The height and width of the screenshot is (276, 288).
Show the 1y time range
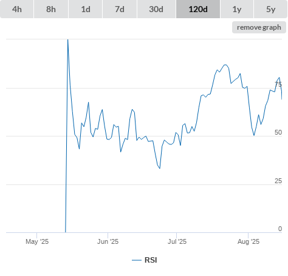(x=237, y=9)
